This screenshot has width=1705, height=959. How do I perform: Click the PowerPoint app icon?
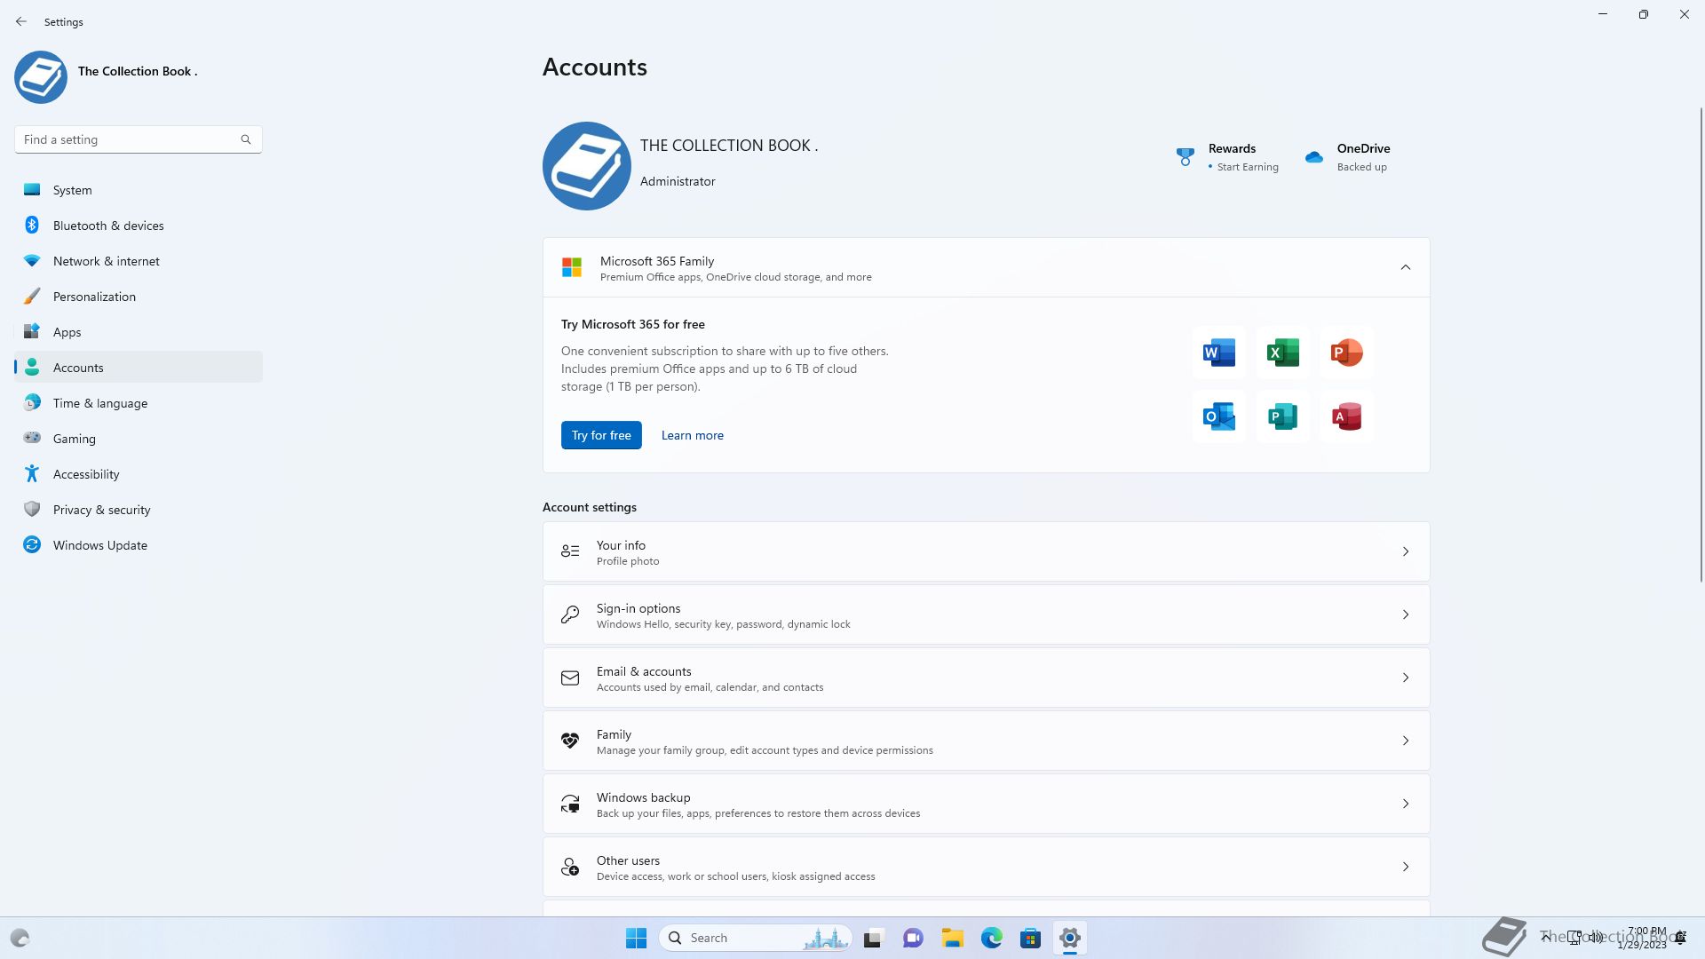(1347, 353)
